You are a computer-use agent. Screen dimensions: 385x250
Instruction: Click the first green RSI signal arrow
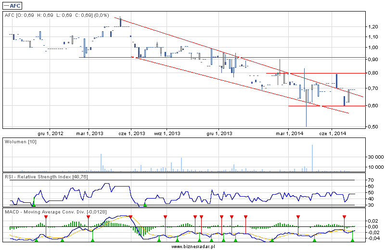(x=33, y=205)
